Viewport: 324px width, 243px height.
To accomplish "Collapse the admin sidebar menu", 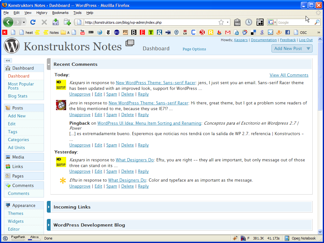I will 8,60.
